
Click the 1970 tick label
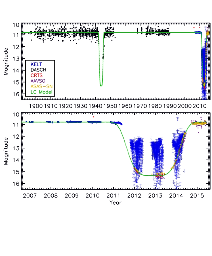(140, 106)
